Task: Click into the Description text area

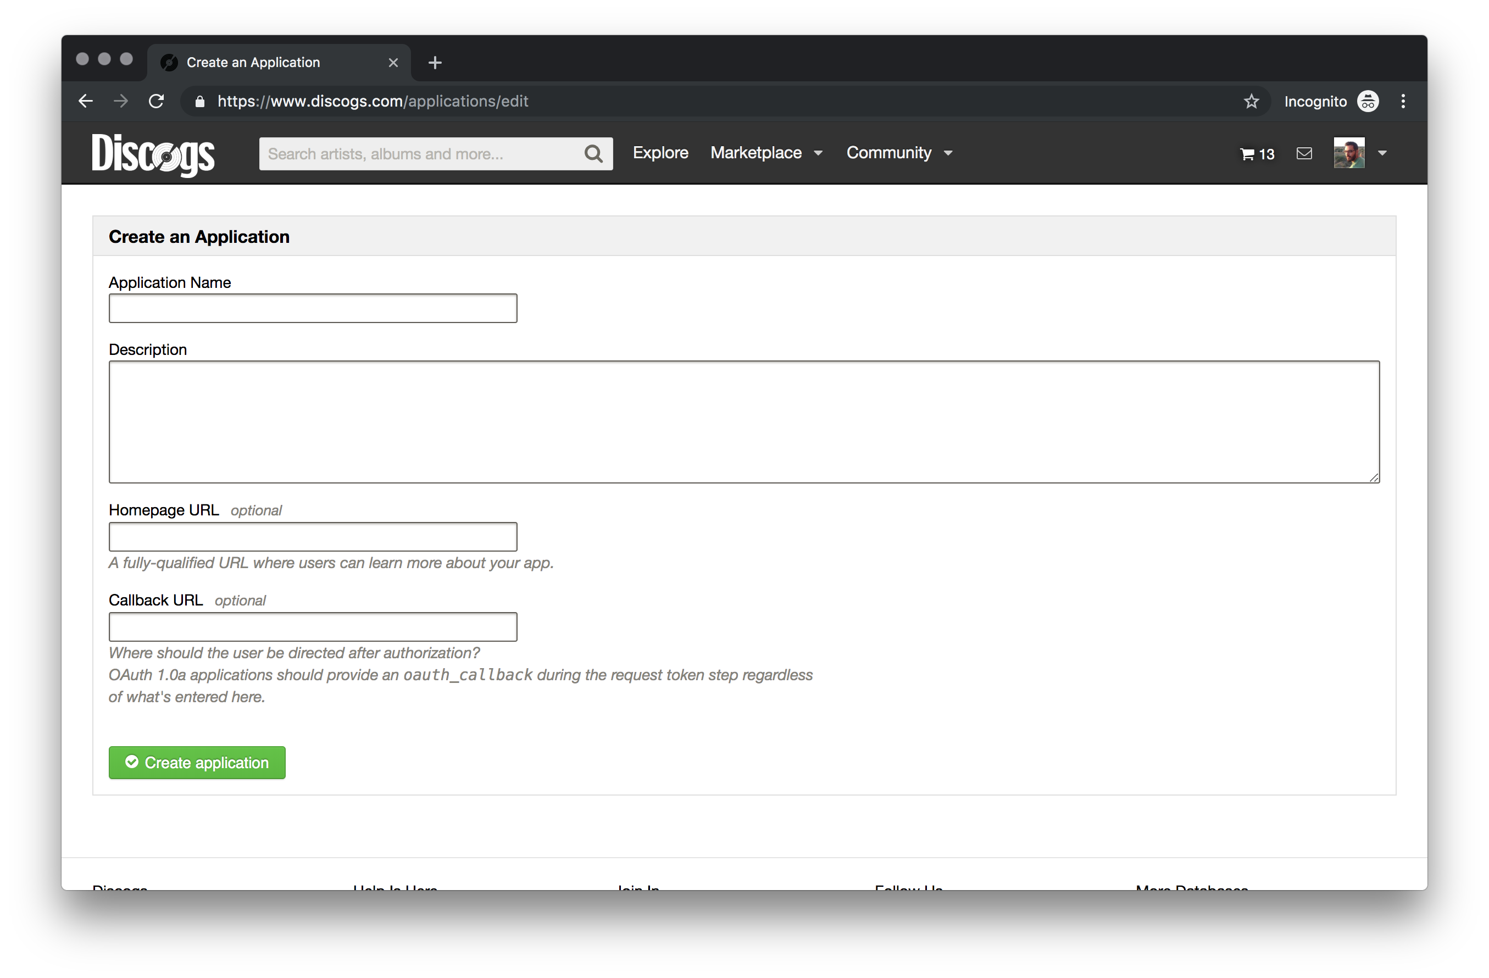Action: click(744, 422)
